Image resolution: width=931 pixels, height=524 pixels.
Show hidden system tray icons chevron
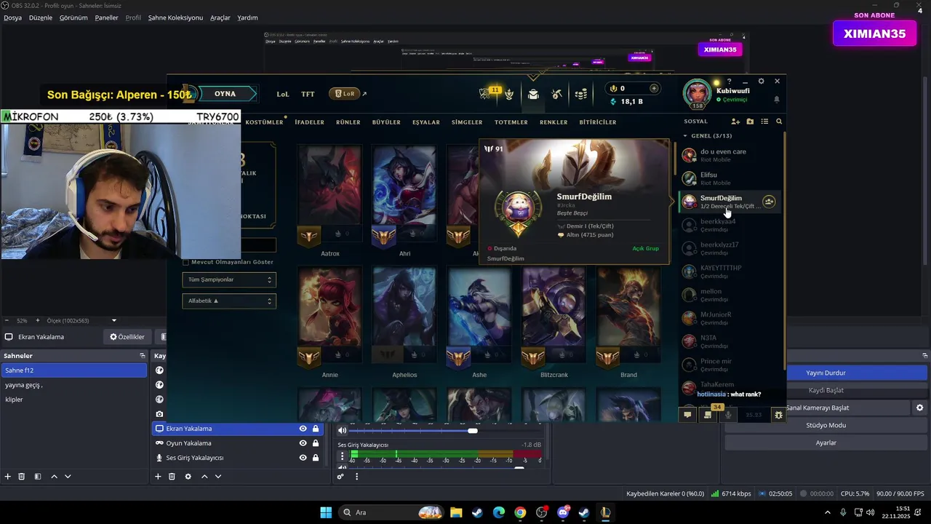coord(828,512)
